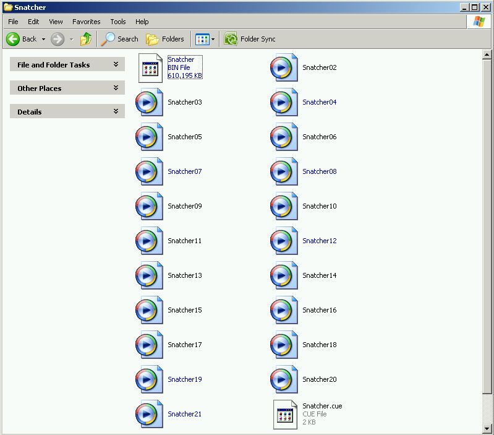Click the Up folder icon
Screen dimensions: 494x435
pyautogui.click(x=86, y=39)
